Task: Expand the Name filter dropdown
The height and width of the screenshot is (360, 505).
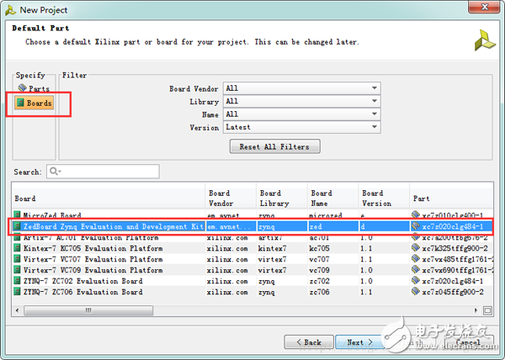Action: [300, 114]
